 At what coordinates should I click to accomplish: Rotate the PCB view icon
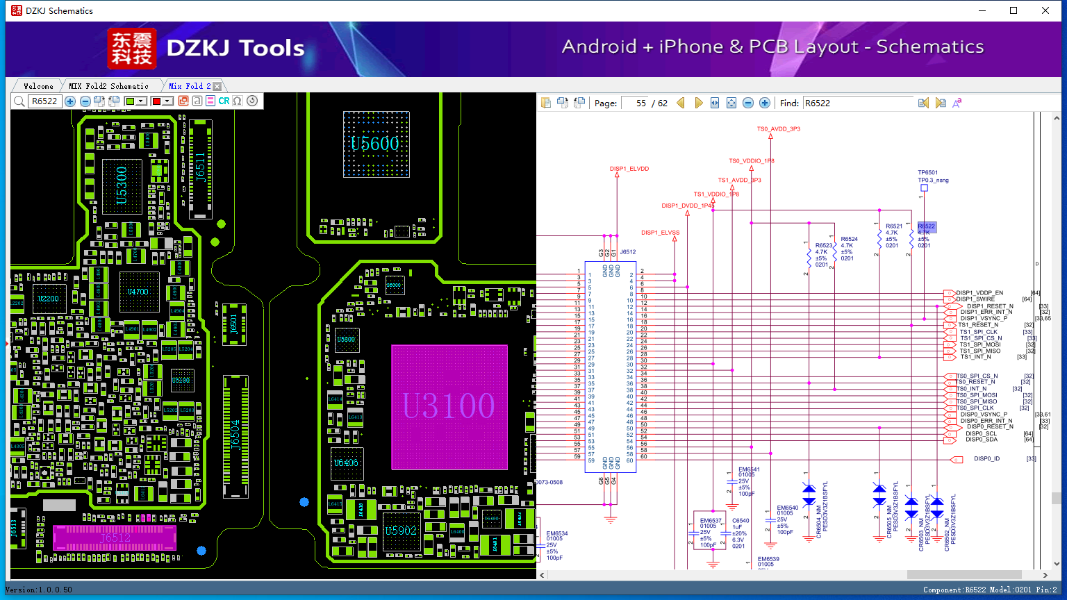252,101
